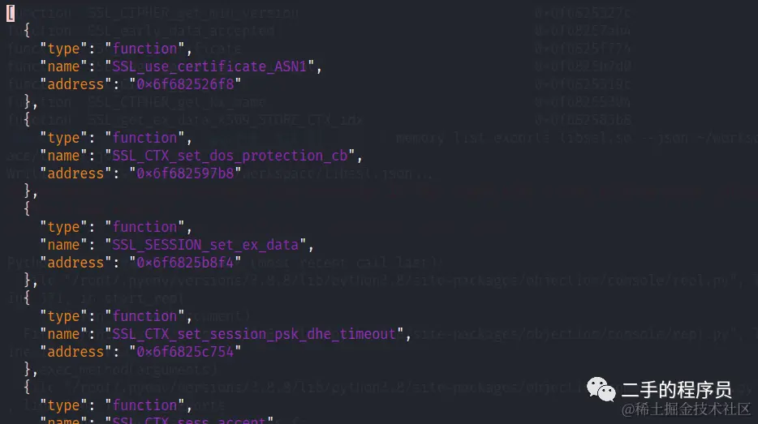758x424 pixels.
Task: Click the first "function" value
Action: (144, 49)
